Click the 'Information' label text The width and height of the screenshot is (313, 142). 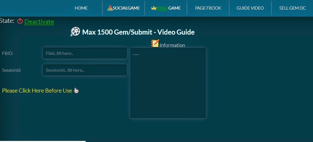tap(172, 45)
